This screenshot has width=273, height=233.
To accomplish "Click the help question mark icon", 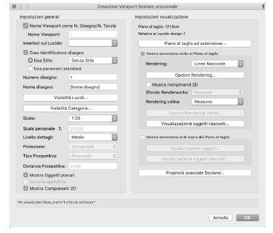I will click(x=263, y=6).
